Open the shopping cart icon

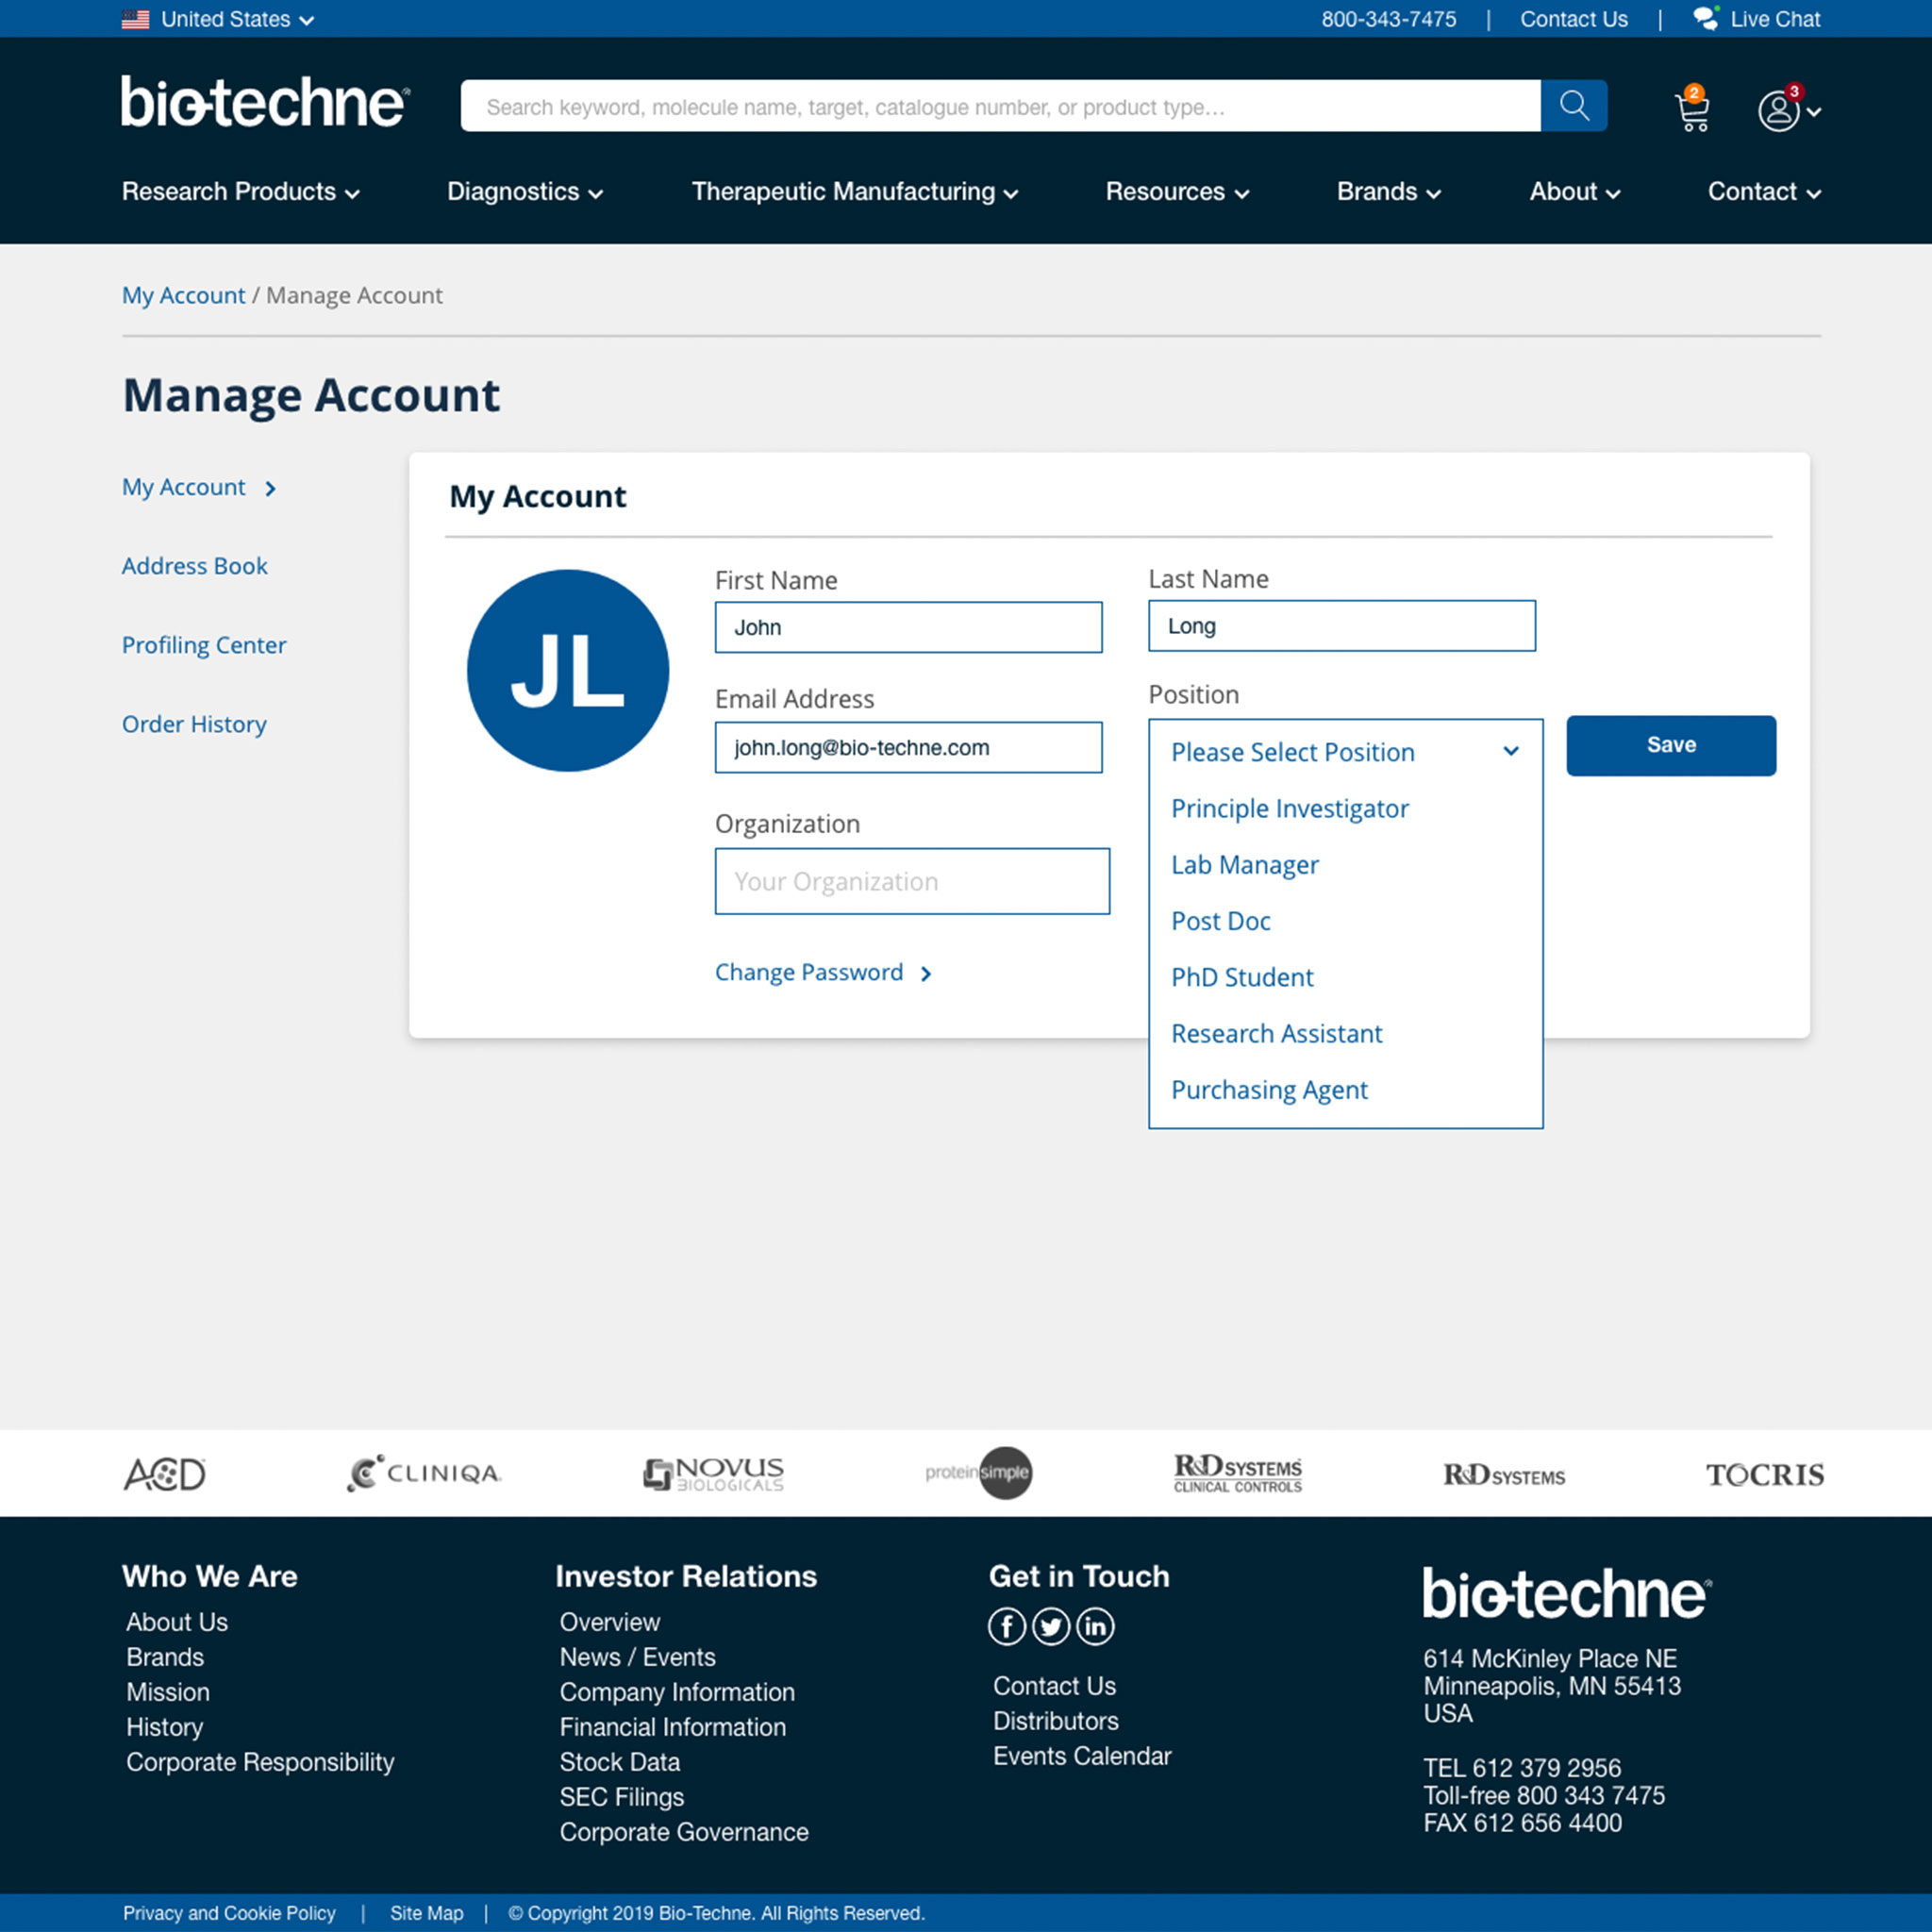(1692, 109)
